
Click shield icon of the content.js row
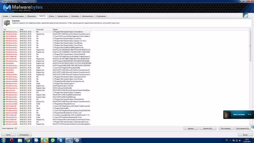(4, 39)
